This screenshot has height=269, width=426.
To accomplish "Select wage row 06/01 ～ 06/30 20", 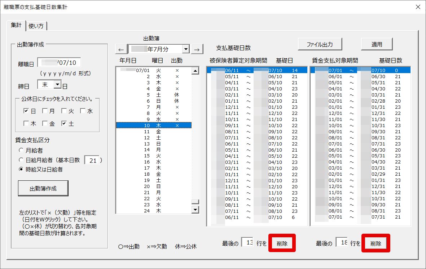I will point(360,150).
